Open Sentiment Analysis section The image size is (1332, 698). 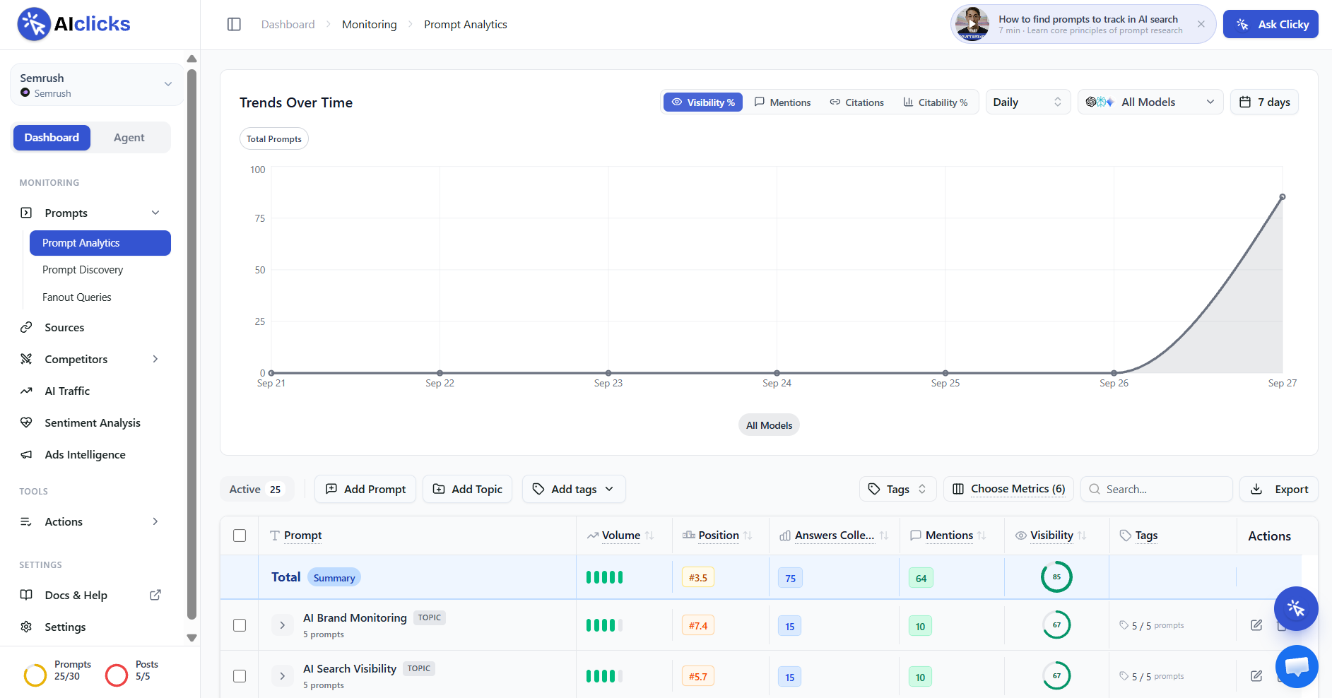[93, 422]
